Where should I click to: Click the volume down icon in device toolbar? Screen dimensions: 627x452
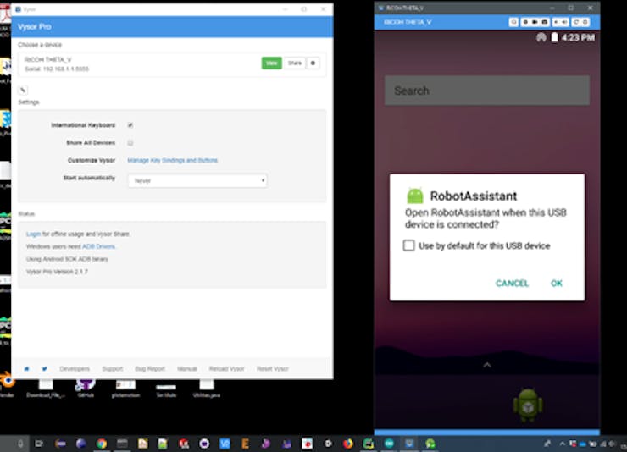pos(556,22)
